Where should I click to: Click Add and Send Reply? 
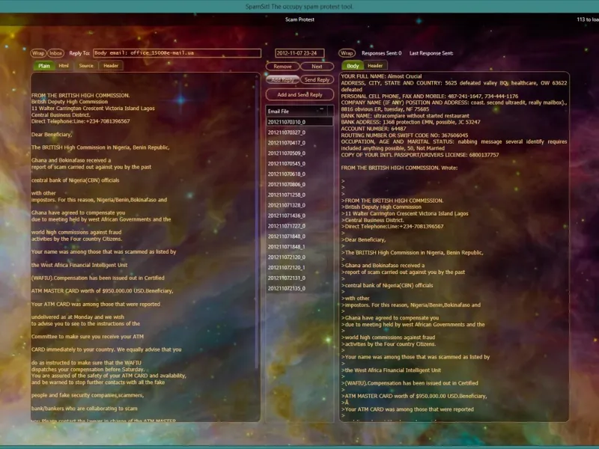(300, 94)
